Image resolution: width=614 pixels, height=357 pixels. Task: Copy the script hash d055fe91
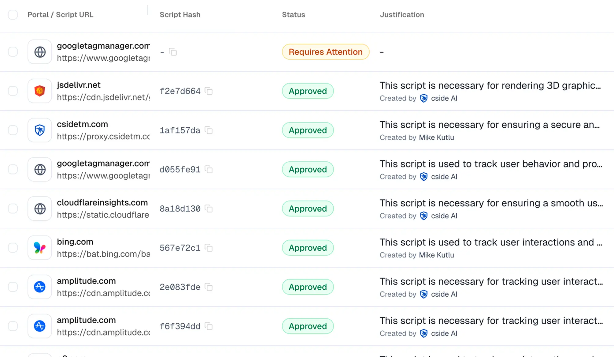point(209,169)
